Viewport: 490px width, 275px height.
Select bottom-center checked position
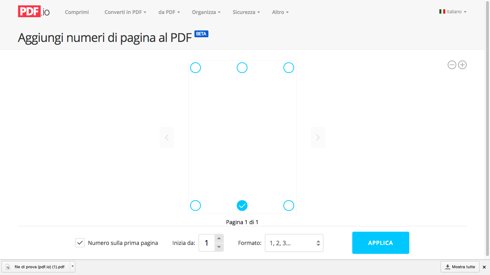click(x=242, y=206)
